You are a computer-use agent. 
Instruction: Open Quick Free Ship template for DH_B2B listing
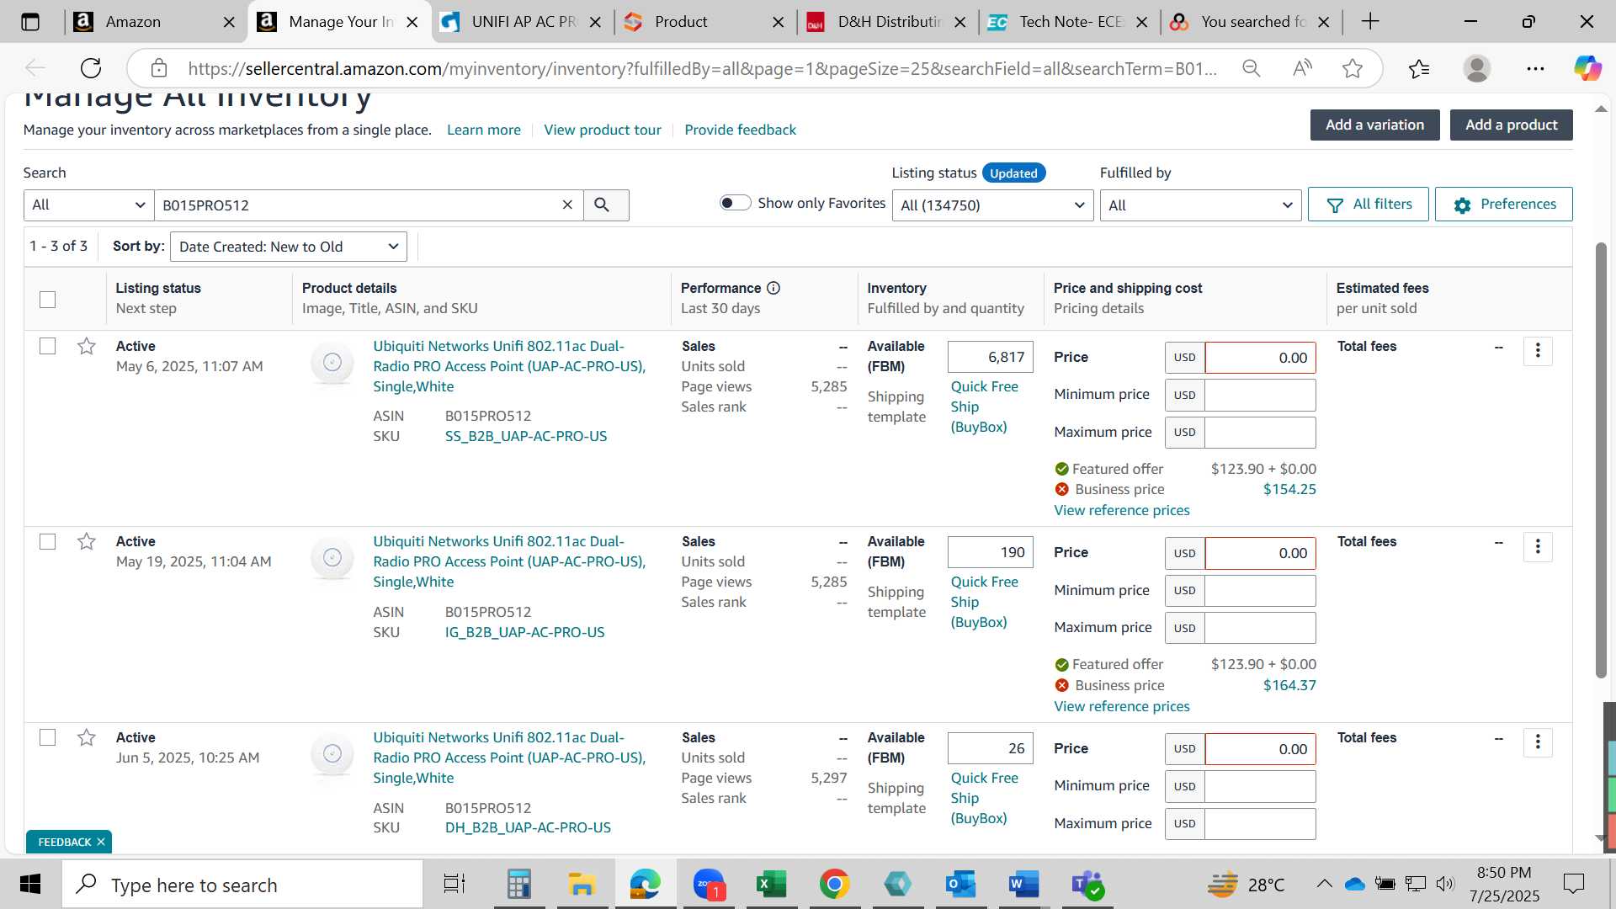tap(984, 798)
